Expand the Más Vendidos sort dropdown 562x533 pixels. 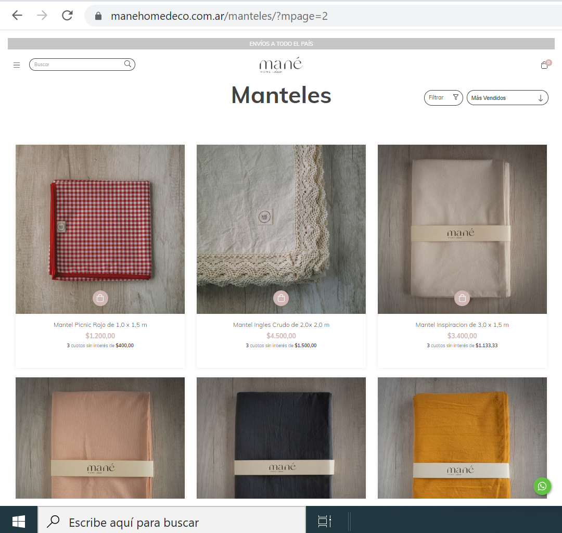tap(507, 98)
